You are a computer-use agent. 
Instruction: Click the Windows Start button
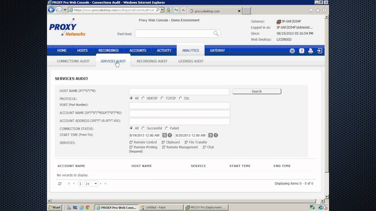tap(55, 207)
